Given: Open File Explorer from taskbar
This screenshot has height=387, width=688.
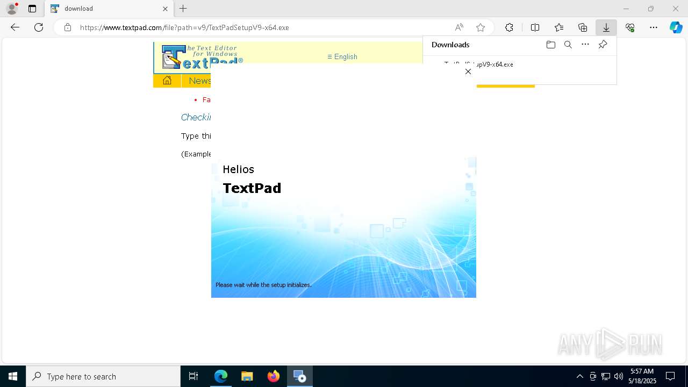Looking at the screenshot, I should pyautogui.click(x=247, y=376).
